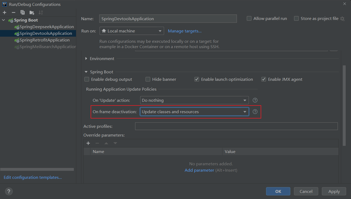Click the gear icon beside Store as project file
Screen dimensions: 351x199
click(342, 19)
